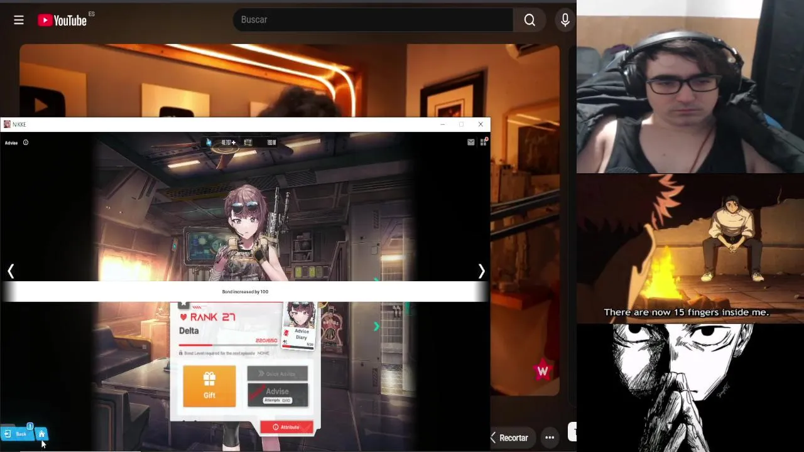Click the NIKKE home icon
Image resolution: width=804 pixels, height=452 pixels.
click(41, 434)
